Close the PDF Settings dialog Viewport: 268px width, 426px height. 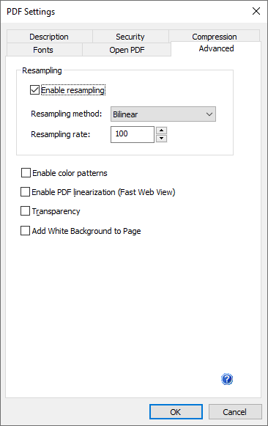click(x=256, y=11)
